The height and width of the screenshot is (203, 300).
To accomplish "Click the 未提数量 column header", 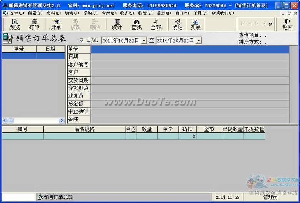I will 254,129.
